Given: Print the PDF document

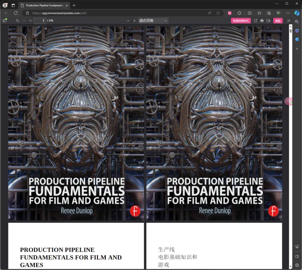Looking at the screenshot, I should [262, 21].
